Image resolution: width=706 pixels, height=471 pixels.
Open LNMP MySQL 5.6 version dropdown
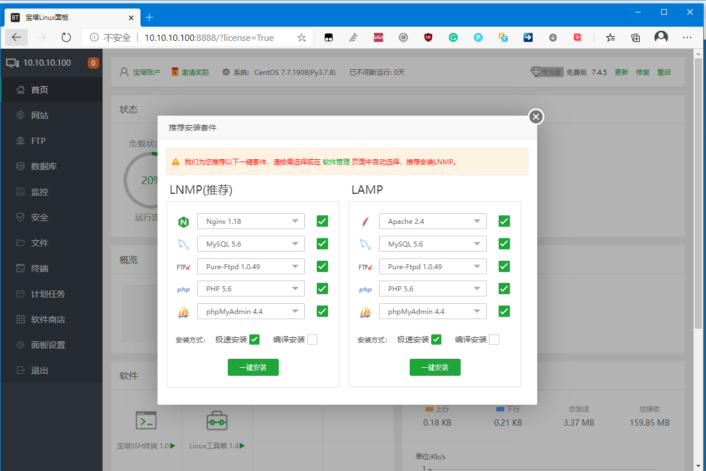251,244
